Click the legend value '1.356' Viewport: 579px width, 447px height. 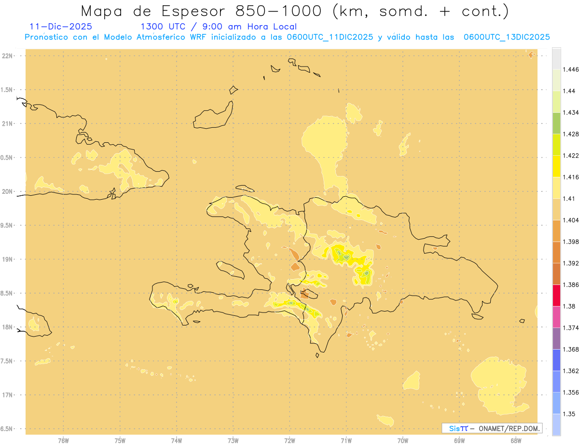pyautogui.click(x=571, y=393)
